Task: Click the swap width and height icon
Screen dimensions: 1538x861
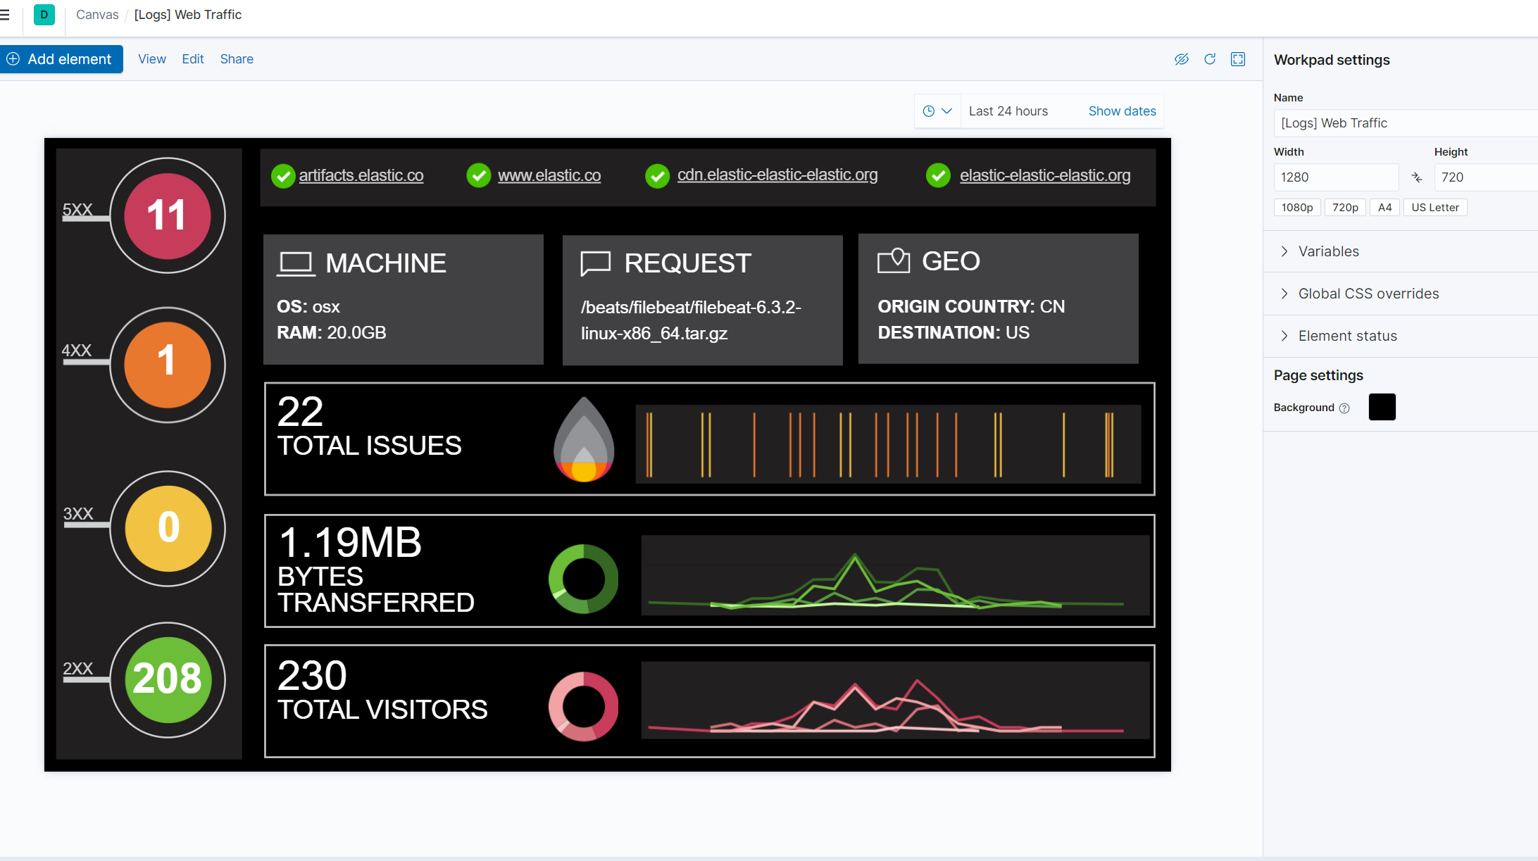Action: 1417,177
